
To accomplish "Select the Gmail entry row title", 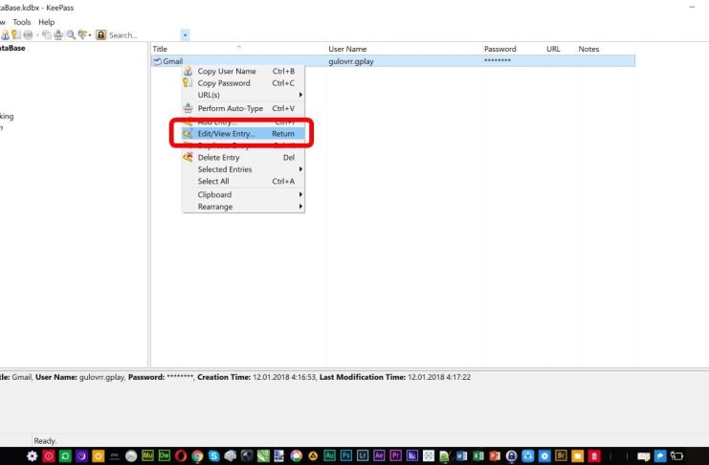I will (173, 61).
